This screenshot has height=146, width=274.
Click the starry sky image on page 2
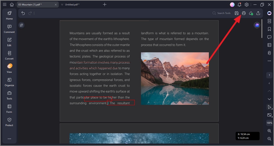pyautogui.click(x=139, y=138)
